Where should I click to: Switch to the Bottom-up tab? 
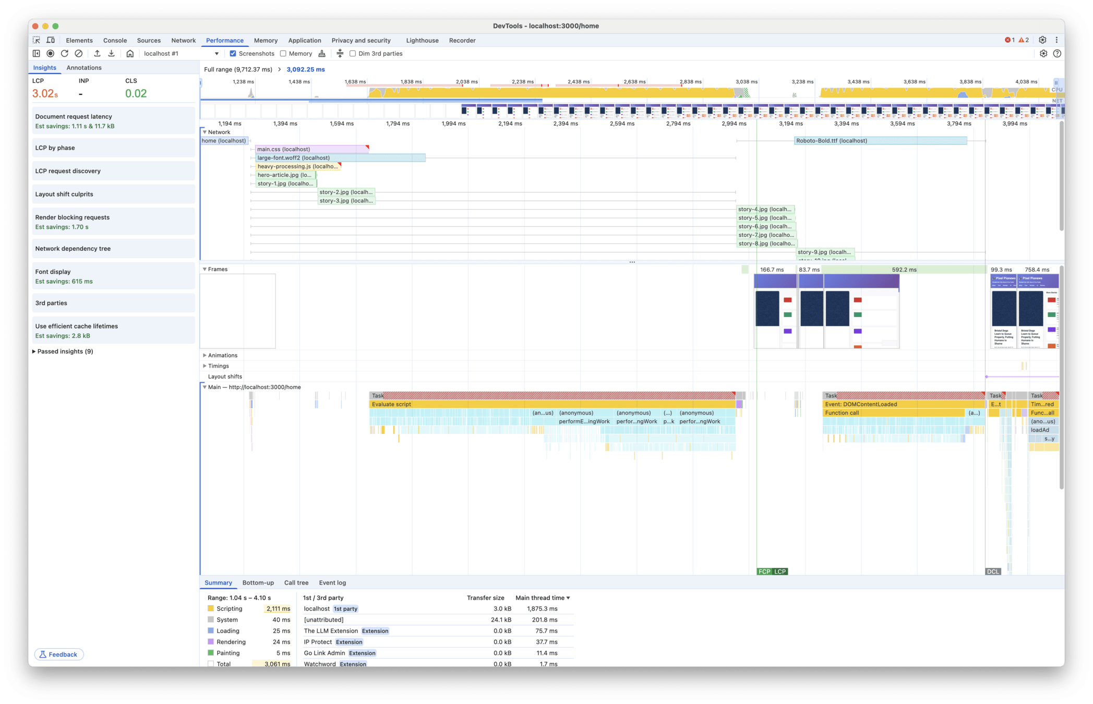click(x=258, y=583)
